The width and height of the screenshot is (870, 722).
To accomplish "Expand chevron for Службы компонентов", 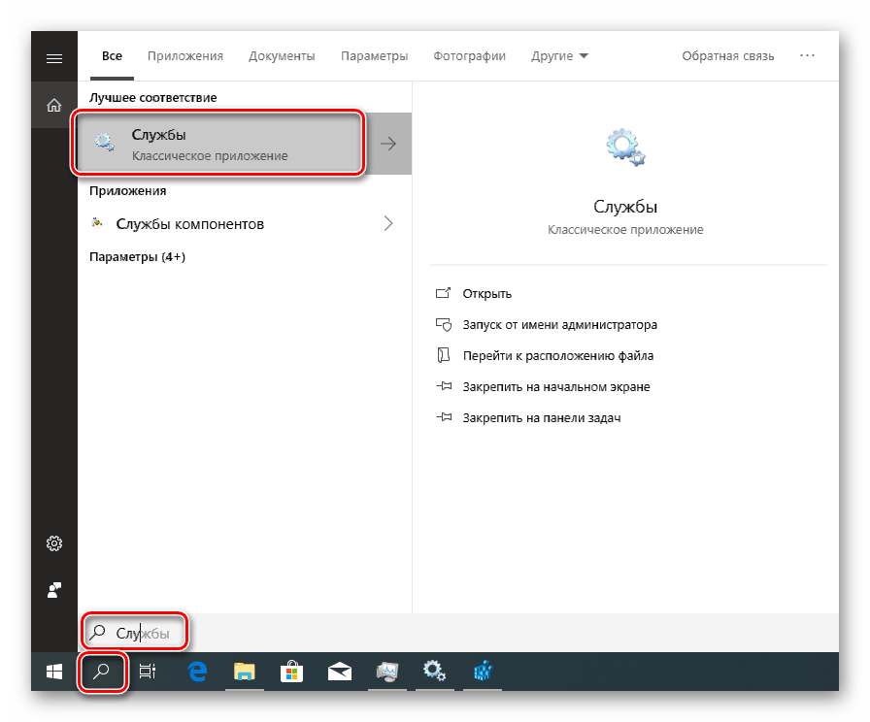I will (388, 224).
